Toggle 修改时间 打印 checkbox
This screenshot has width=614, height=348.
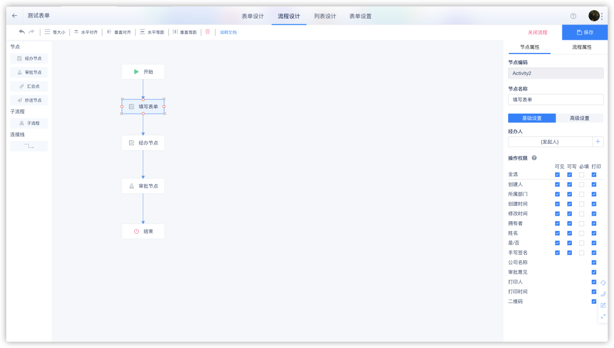tap(594, 214)
